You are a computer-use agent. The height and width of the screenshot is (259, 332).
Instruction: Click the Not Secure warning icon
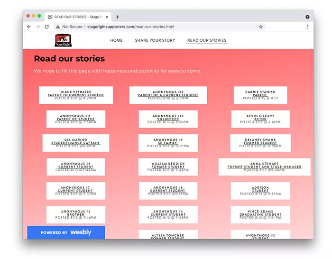click(x=58, y=27)
